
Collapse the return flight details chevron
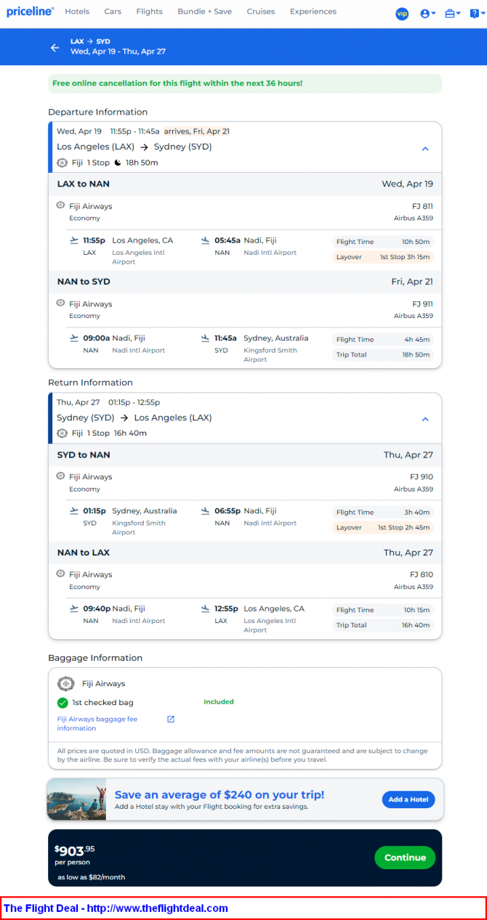pos(425,419)
